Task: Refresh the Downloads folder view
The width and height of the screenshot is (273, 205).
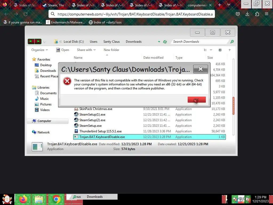Action: (165, 42)
